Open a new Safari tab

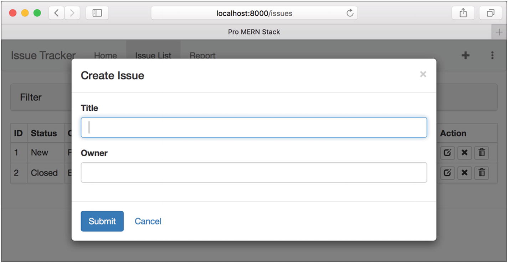[499, 32]
